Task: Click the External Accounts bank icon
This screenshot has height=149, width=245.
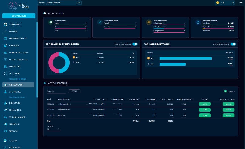Action: click(6, 53)
